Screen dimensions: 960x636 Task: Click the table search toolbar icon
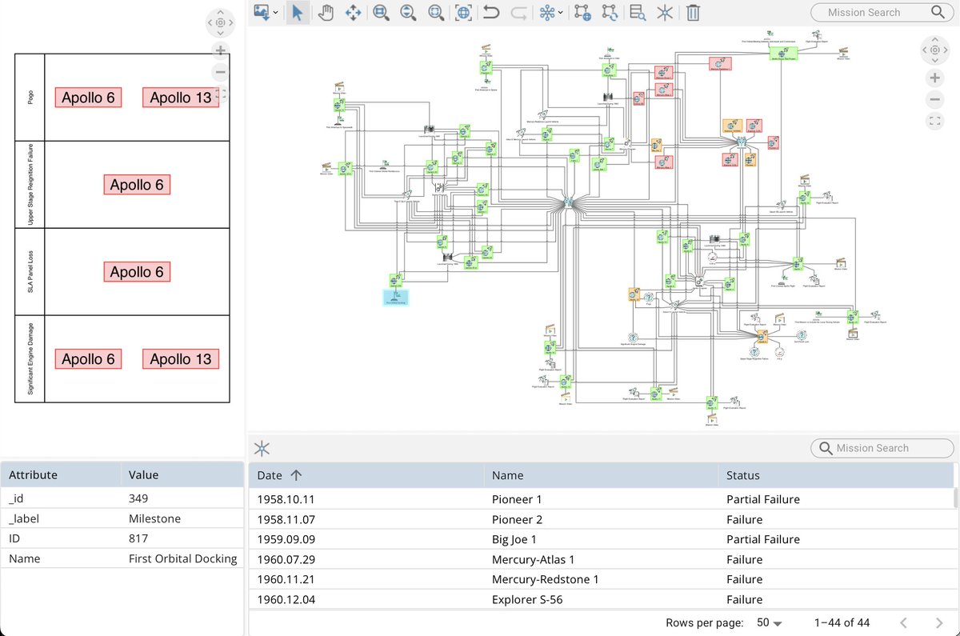click(638, 12)
